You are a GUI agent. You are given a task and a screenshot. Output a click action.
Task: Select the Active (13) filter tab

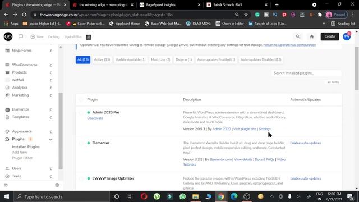(x=102, y=60)
